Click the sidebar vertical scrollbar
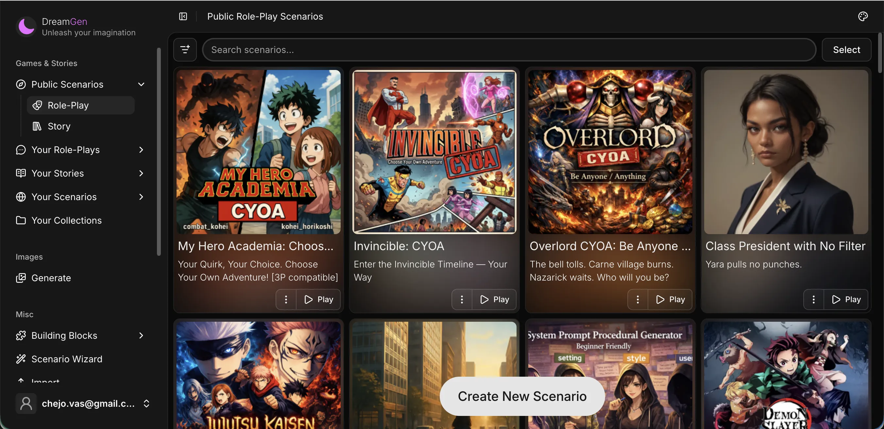Image resolution: width=884 pixels, height=429 pixels. point(159,152)
